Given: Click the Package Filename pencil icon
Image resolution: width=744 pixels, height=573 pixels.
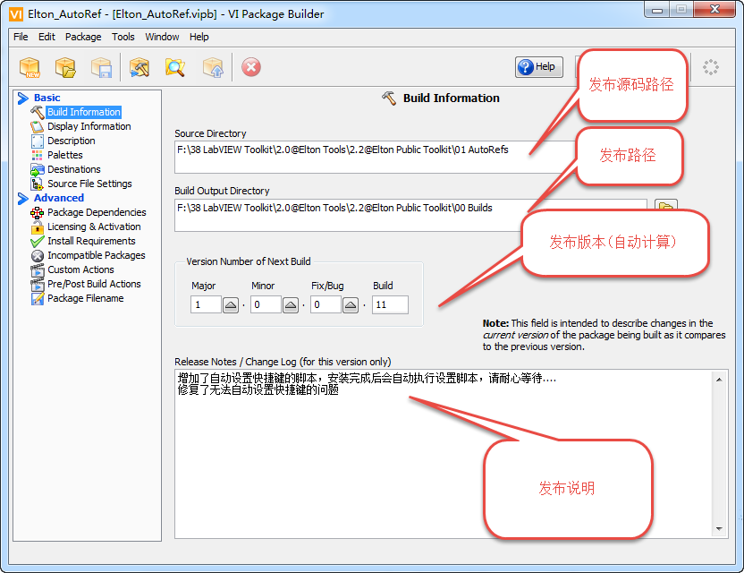Looking at the screenshot, I should (x=38, y=299).
